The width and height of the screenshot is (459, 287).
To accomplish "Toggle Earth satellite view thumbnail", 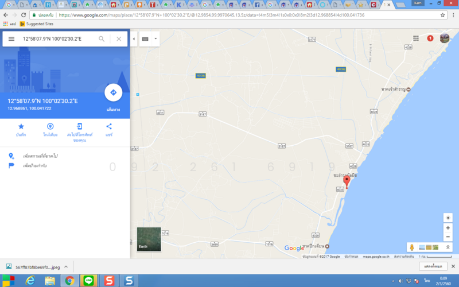I will pyautogui.click(x=149, y=239).
